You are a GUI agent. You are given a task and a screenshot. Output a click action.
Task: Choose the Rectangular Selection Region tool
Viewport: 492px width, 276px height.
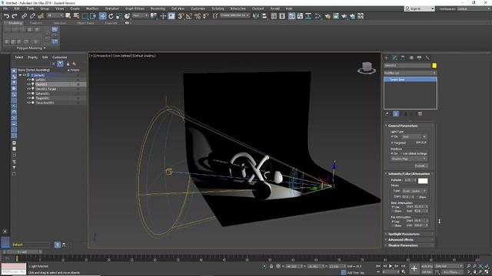[x=85, y=16]
